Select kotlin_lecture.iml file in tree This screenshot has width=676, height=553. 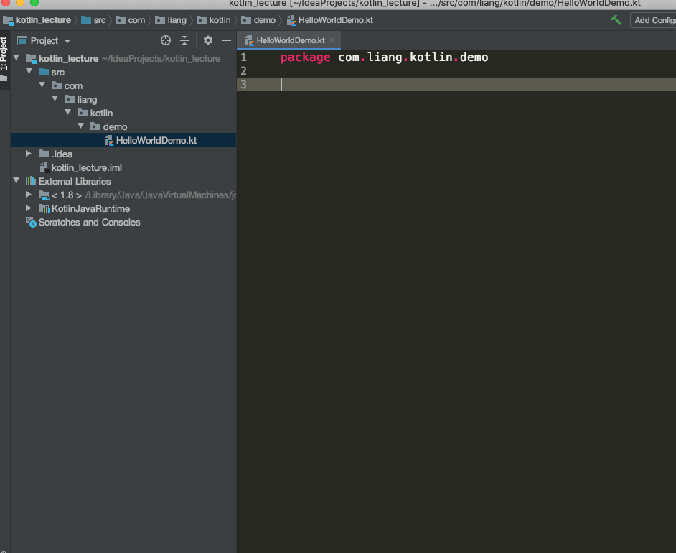tap(86, 167)
